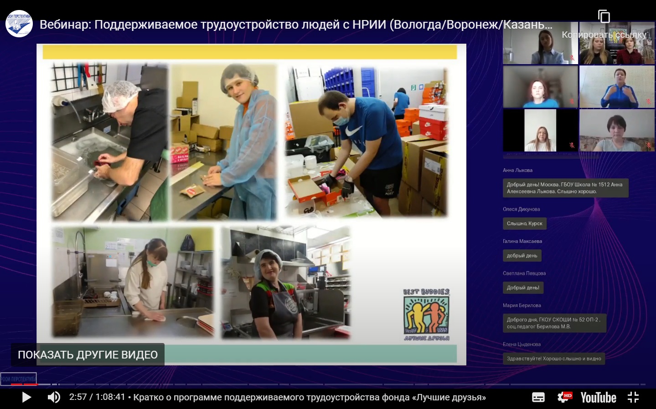Seek using the video progress bar

319,384
